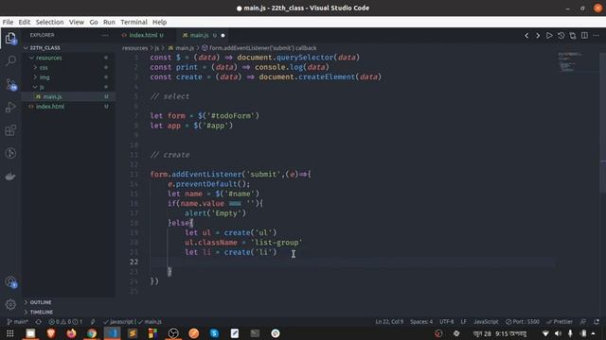Expand the css folder
606x340 pixels.
tap(44, 67)
